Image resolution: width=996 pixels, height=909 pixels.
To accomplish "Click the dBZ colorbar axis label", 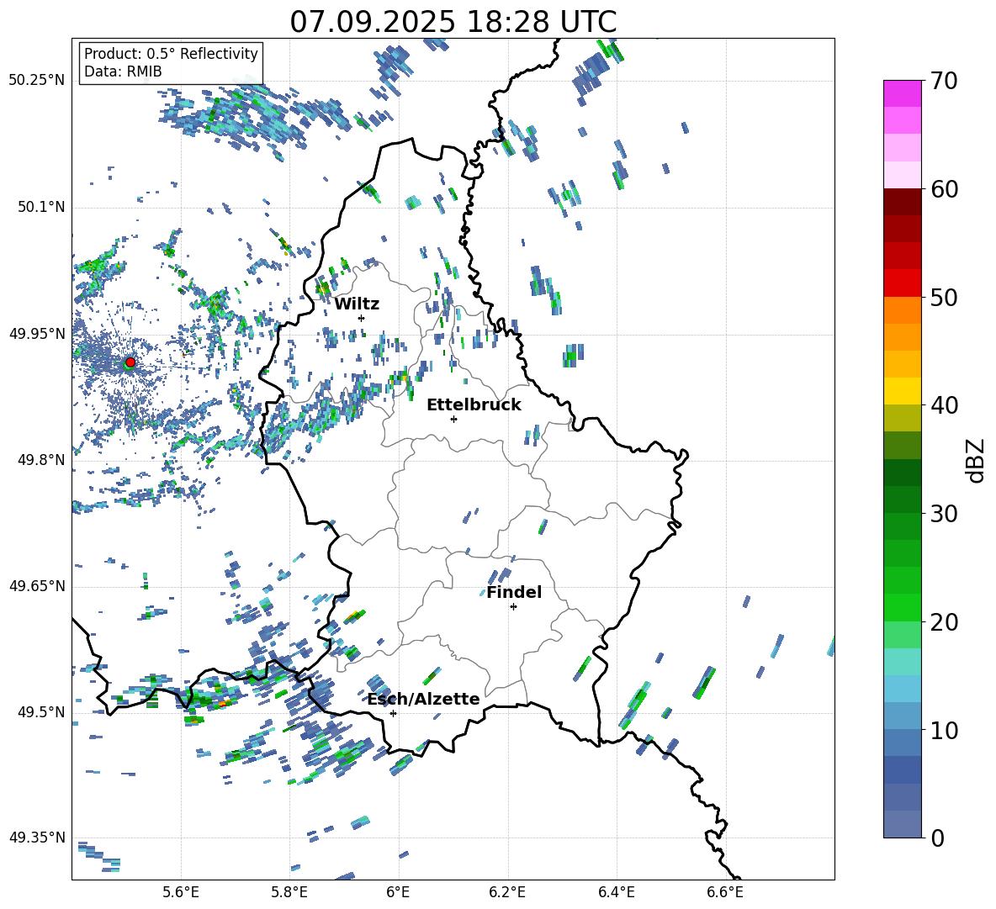I will pyautogui.click(x=977, y=460).
